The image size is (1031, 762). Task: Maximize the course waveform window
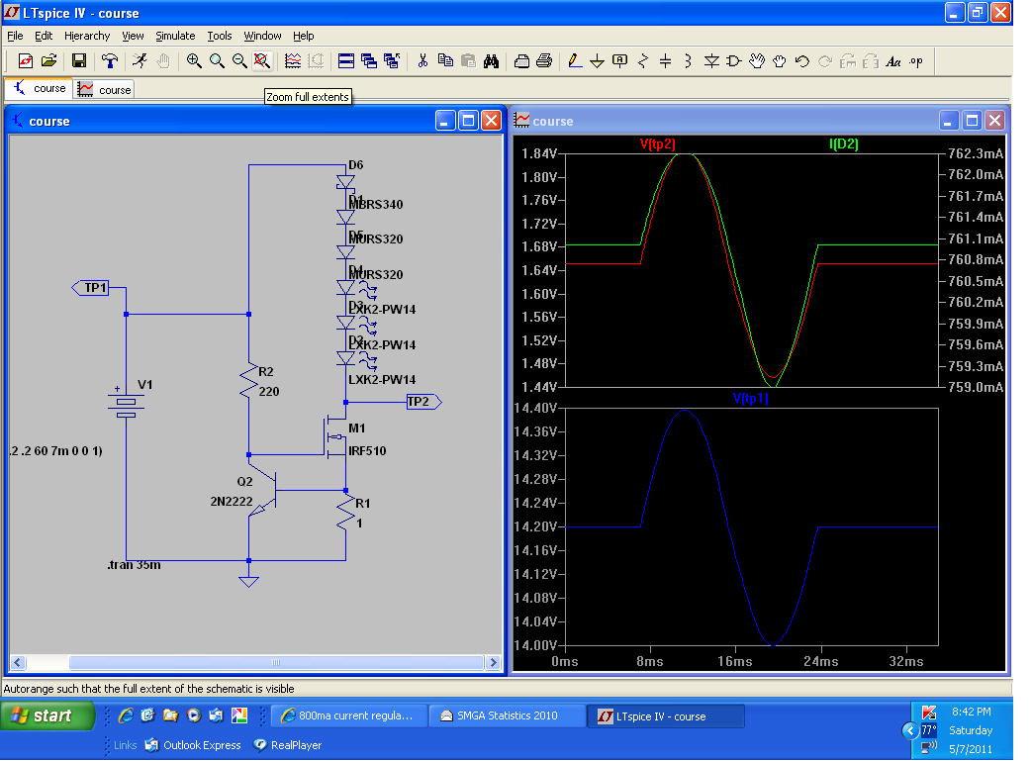pos(972,121)
